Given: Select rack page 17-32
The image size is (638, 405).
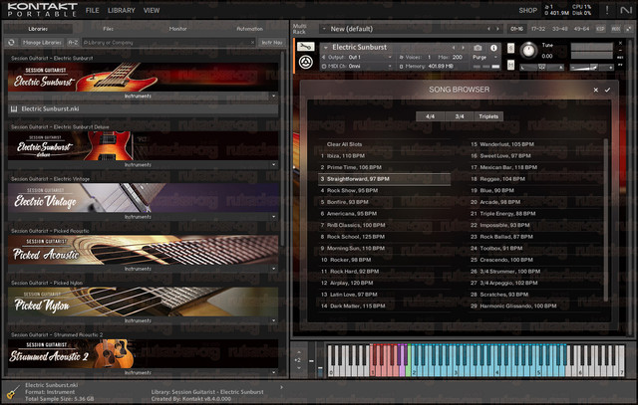Looking at the screenshot, I should (538, 29).
